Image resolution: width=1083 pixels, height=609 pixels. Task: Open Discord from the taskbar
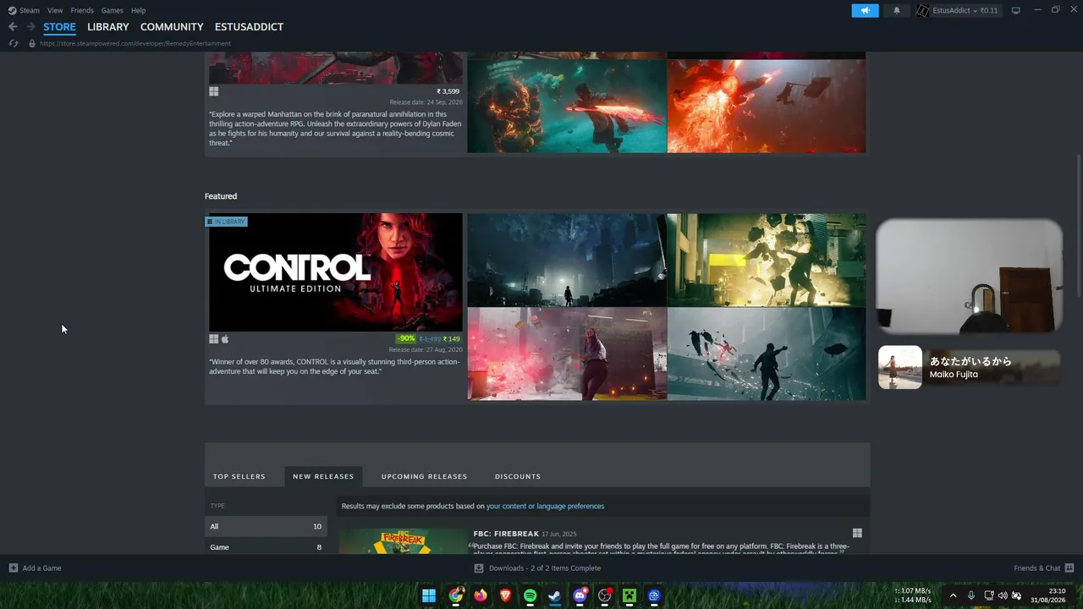tap(580, 595)
